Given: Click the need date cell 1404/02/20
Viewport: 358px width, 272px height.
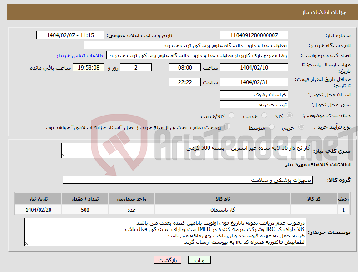Looking at the screenshot, I should [x=38, y=210].
